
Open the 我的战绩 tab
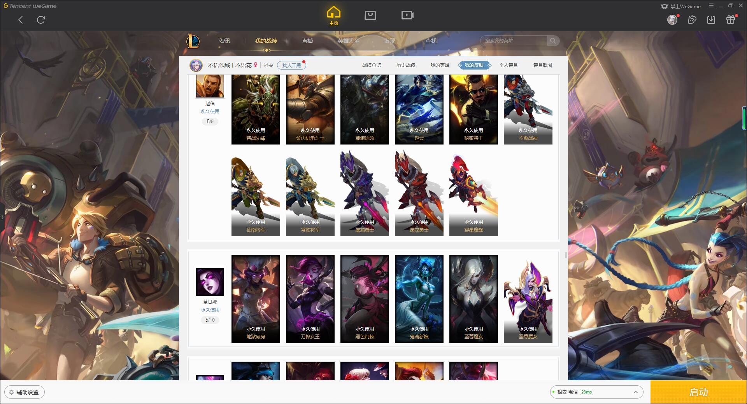pyautogui.click(x=266, y=41)
